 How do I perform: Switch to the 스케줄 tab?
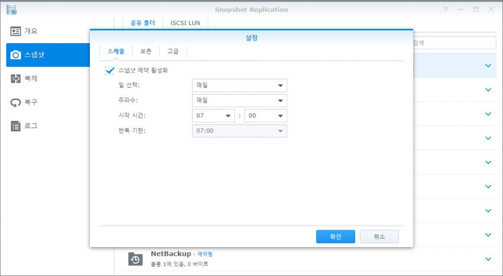[116, 51]
